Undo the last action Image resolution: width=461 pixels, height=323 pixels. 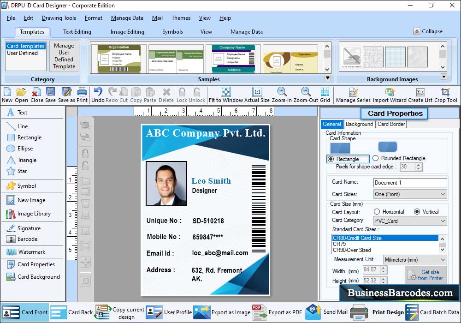pyautogui.click(x=98, y=92)
